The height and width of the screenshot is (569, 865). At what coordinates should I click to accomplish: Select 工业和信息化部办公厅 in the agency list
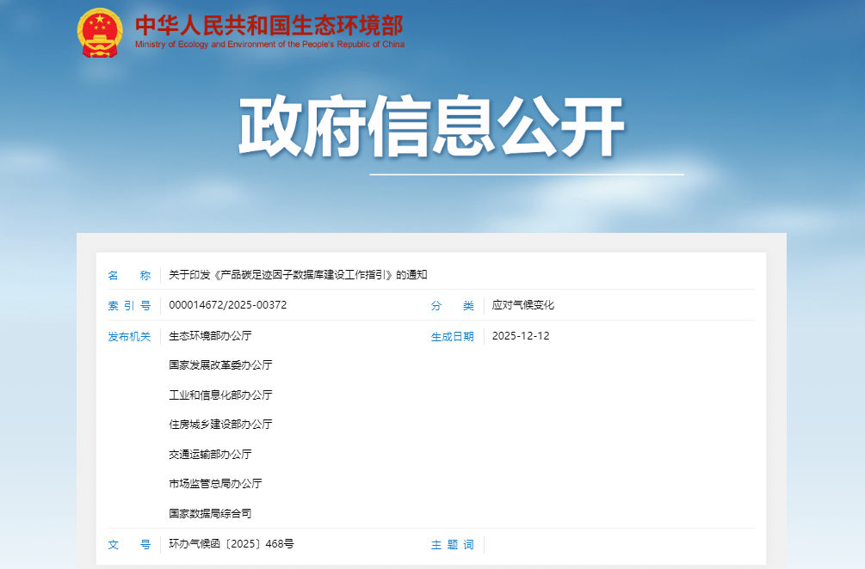[220, 395]
